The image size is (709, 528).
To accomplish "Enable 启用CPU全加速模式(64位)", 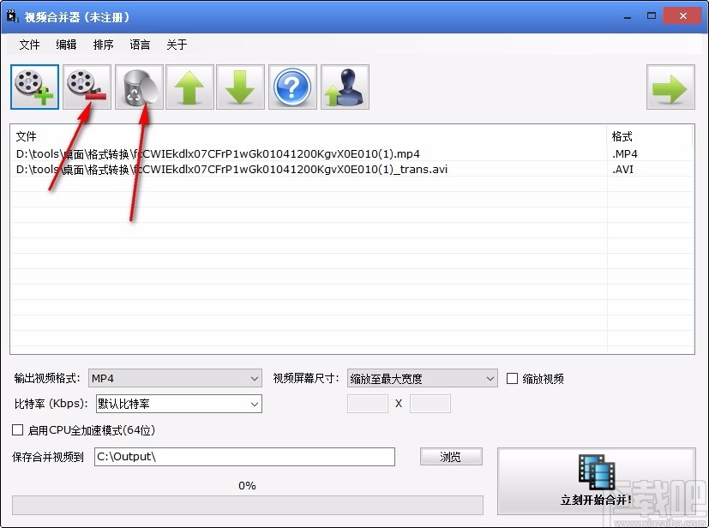I will coord(15,430).
